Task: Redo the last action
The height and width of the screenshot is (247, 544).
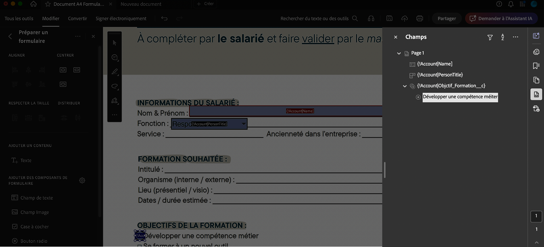Action: click(179, 18)
